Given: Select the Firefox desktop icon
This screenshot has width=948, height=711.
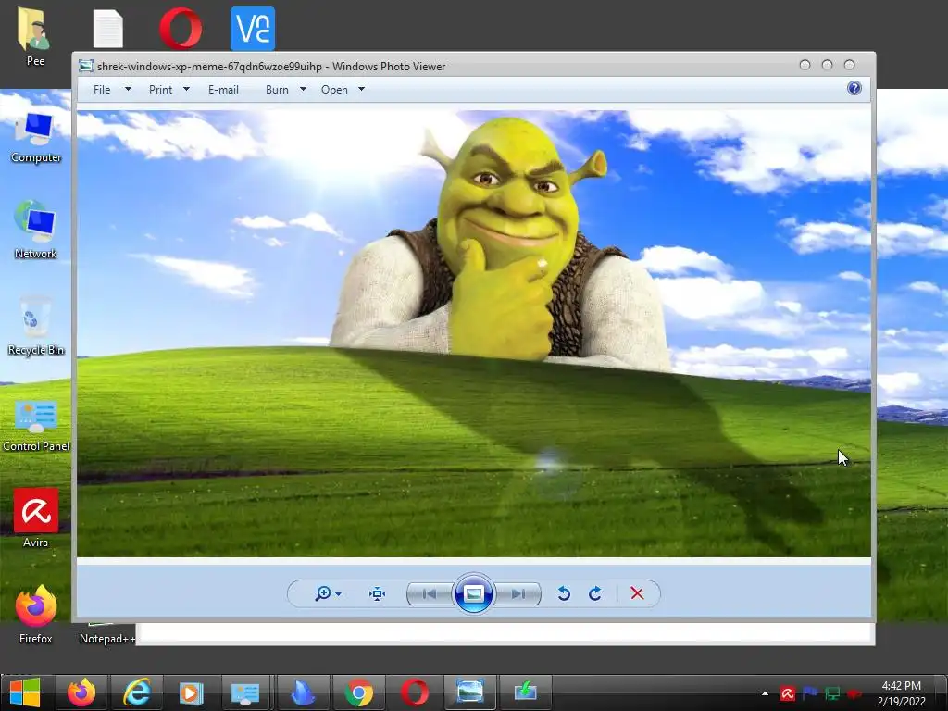Looking at the screenshot, I should [36, 615].
